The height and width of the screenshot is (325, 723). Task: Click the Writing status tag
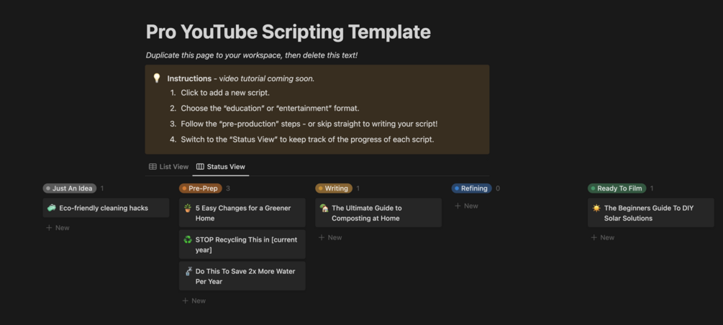tap(334, 188)
